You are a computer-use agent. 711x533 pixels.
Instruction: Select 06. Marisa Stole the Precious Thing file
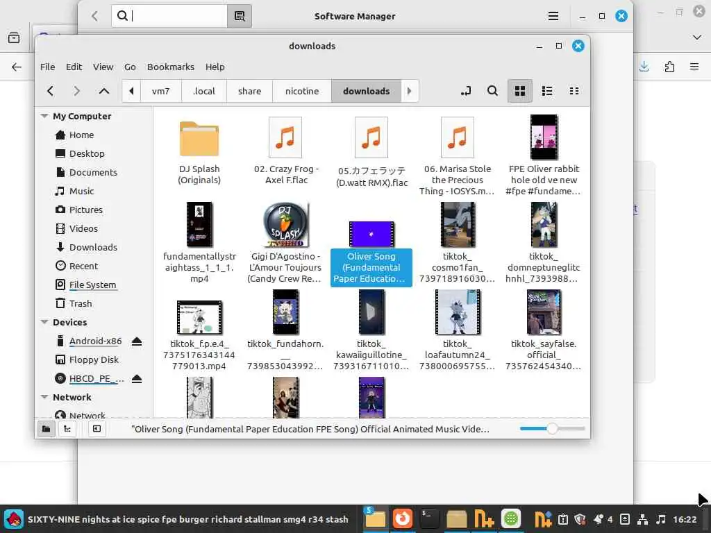[457, 156]
